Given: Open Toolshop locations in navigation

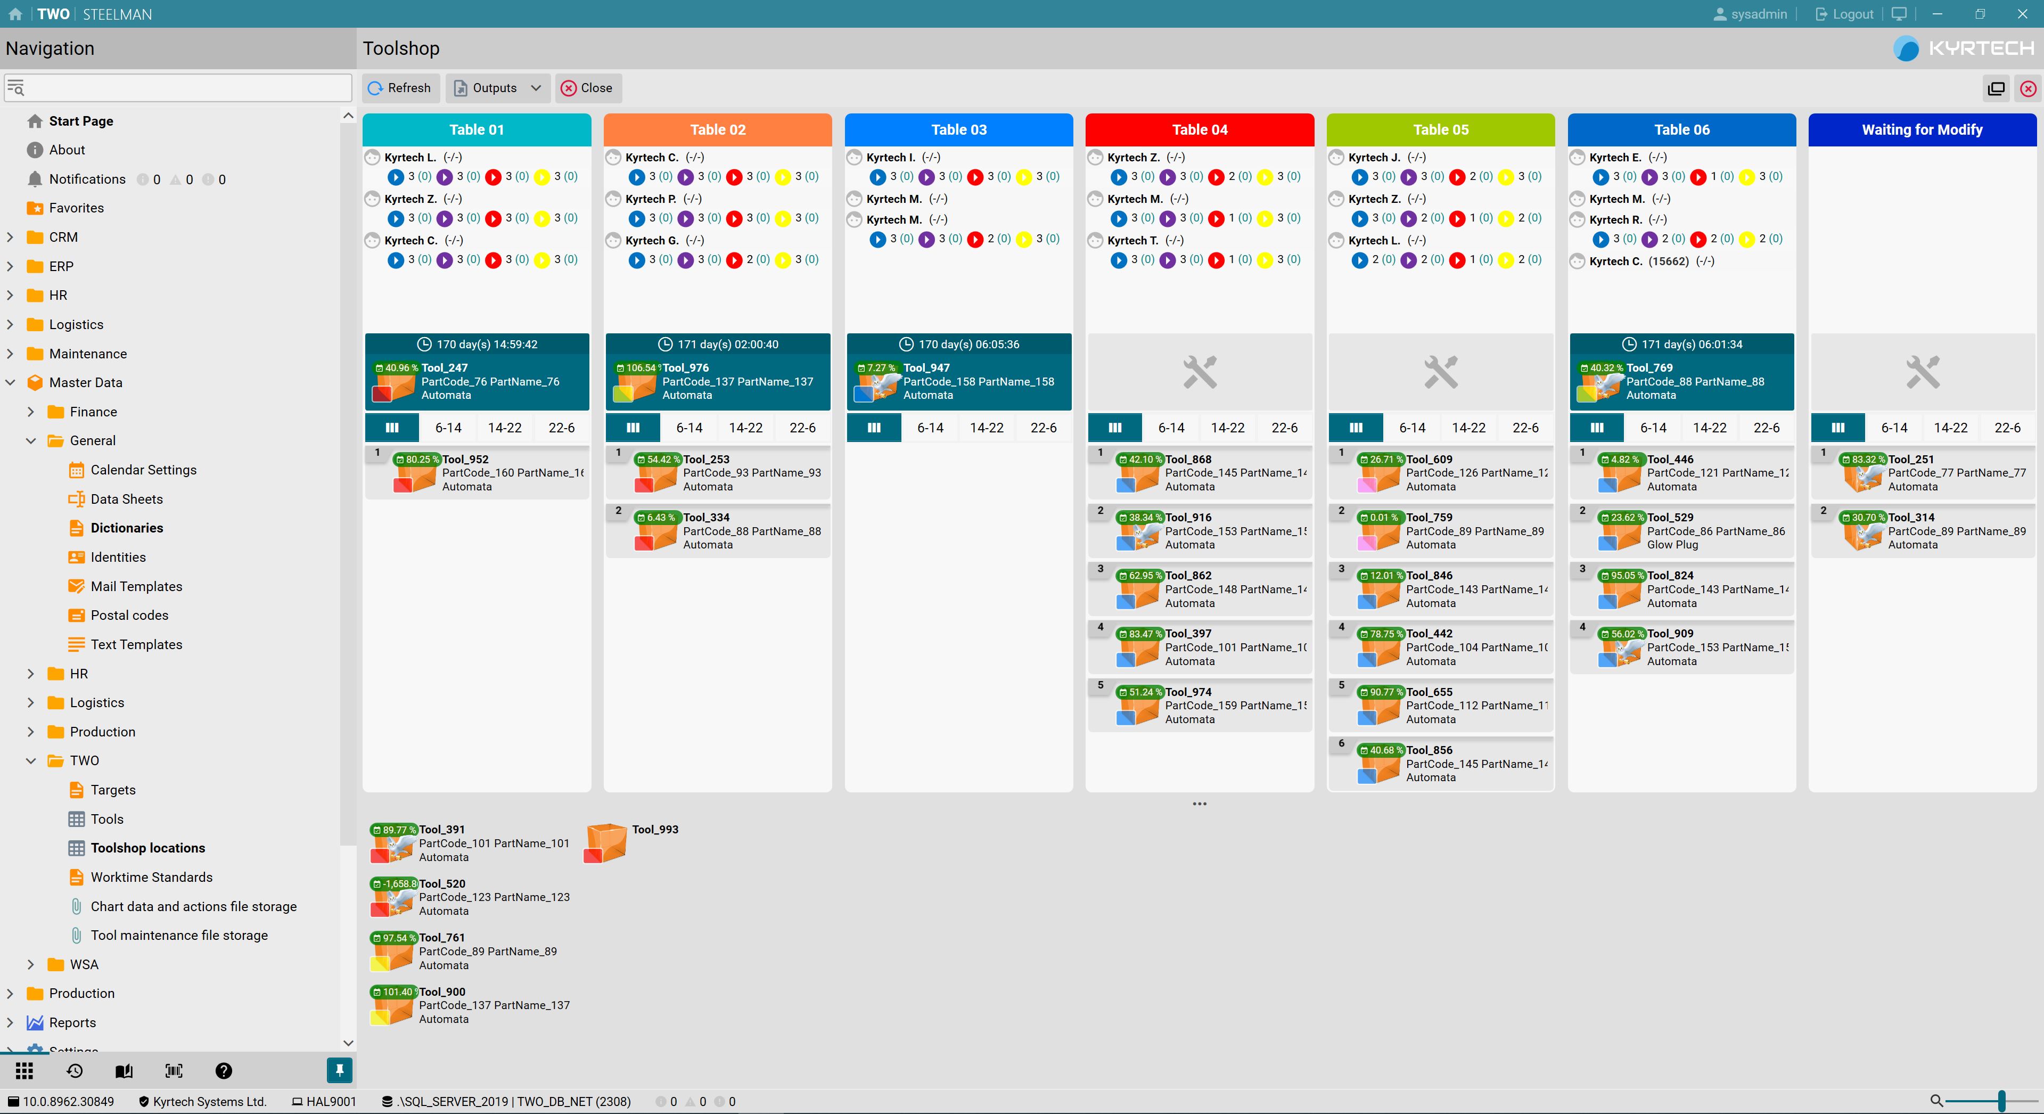Looking at the screenshot, I should coord(147,847).
